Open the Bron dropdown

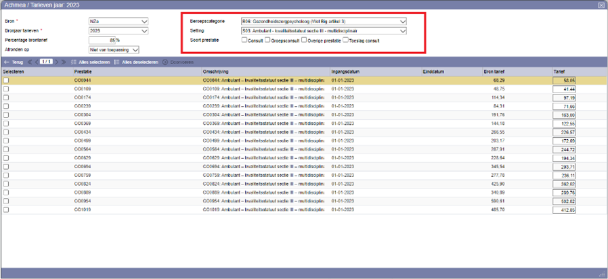tap(144, 22)
